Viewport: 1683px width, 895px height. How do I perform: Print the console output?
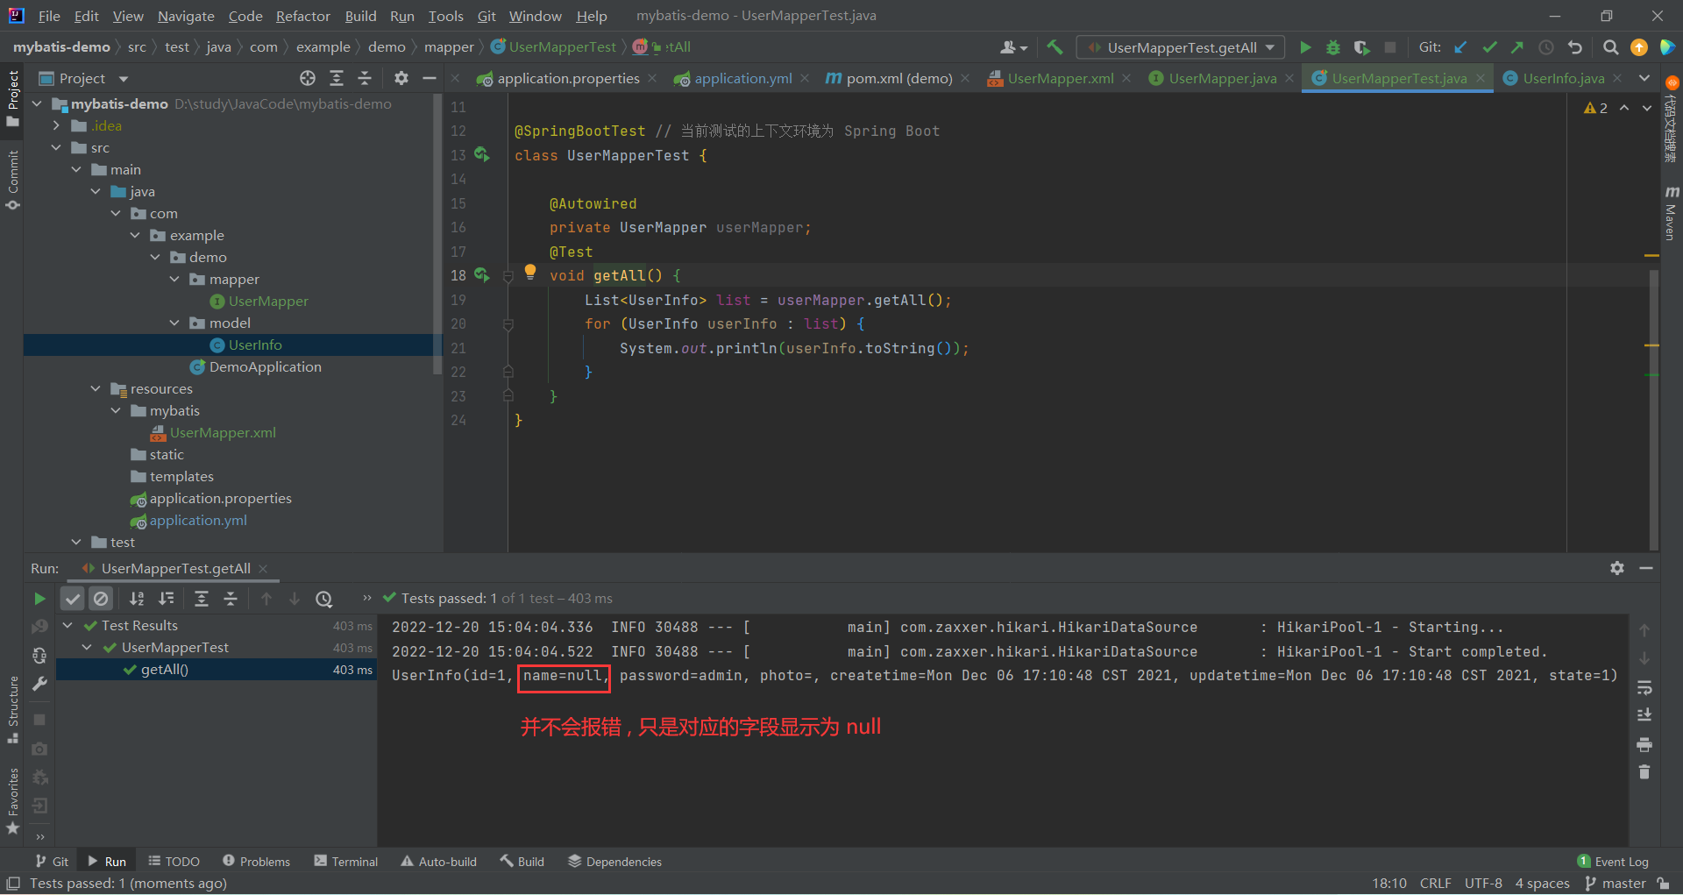click(x=1644, y=744)
